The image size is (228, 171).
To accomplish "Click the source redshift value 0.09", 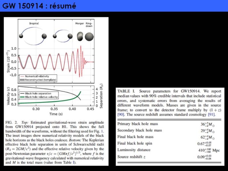I will [205, 157].
